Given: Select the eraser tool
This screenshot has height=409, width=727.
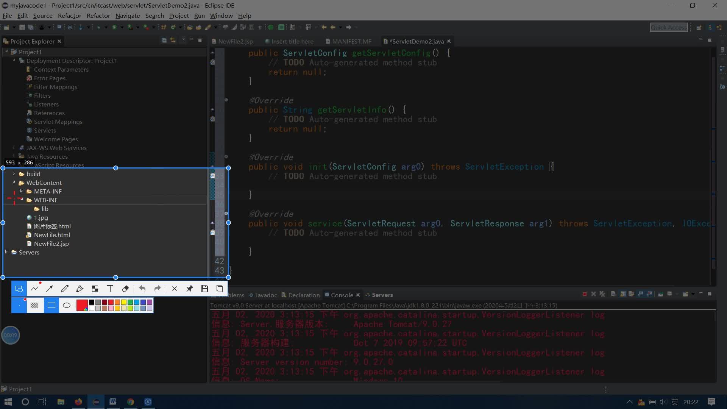Looking at the screenshot, I should coord(125,289).
